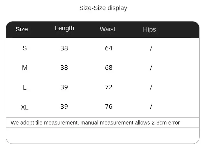Screen dimensions: 205x152
Task: Click the Length value 38 in M row
Action: [64, 68]
